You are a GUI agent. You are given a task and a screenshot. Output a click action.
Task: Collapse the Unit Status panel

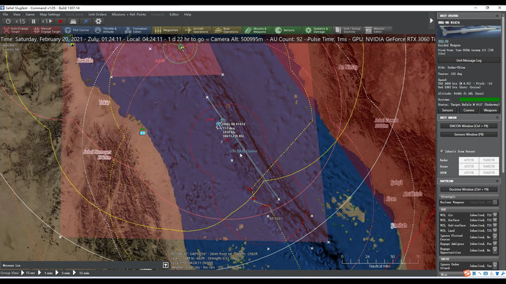pos(498,15)
